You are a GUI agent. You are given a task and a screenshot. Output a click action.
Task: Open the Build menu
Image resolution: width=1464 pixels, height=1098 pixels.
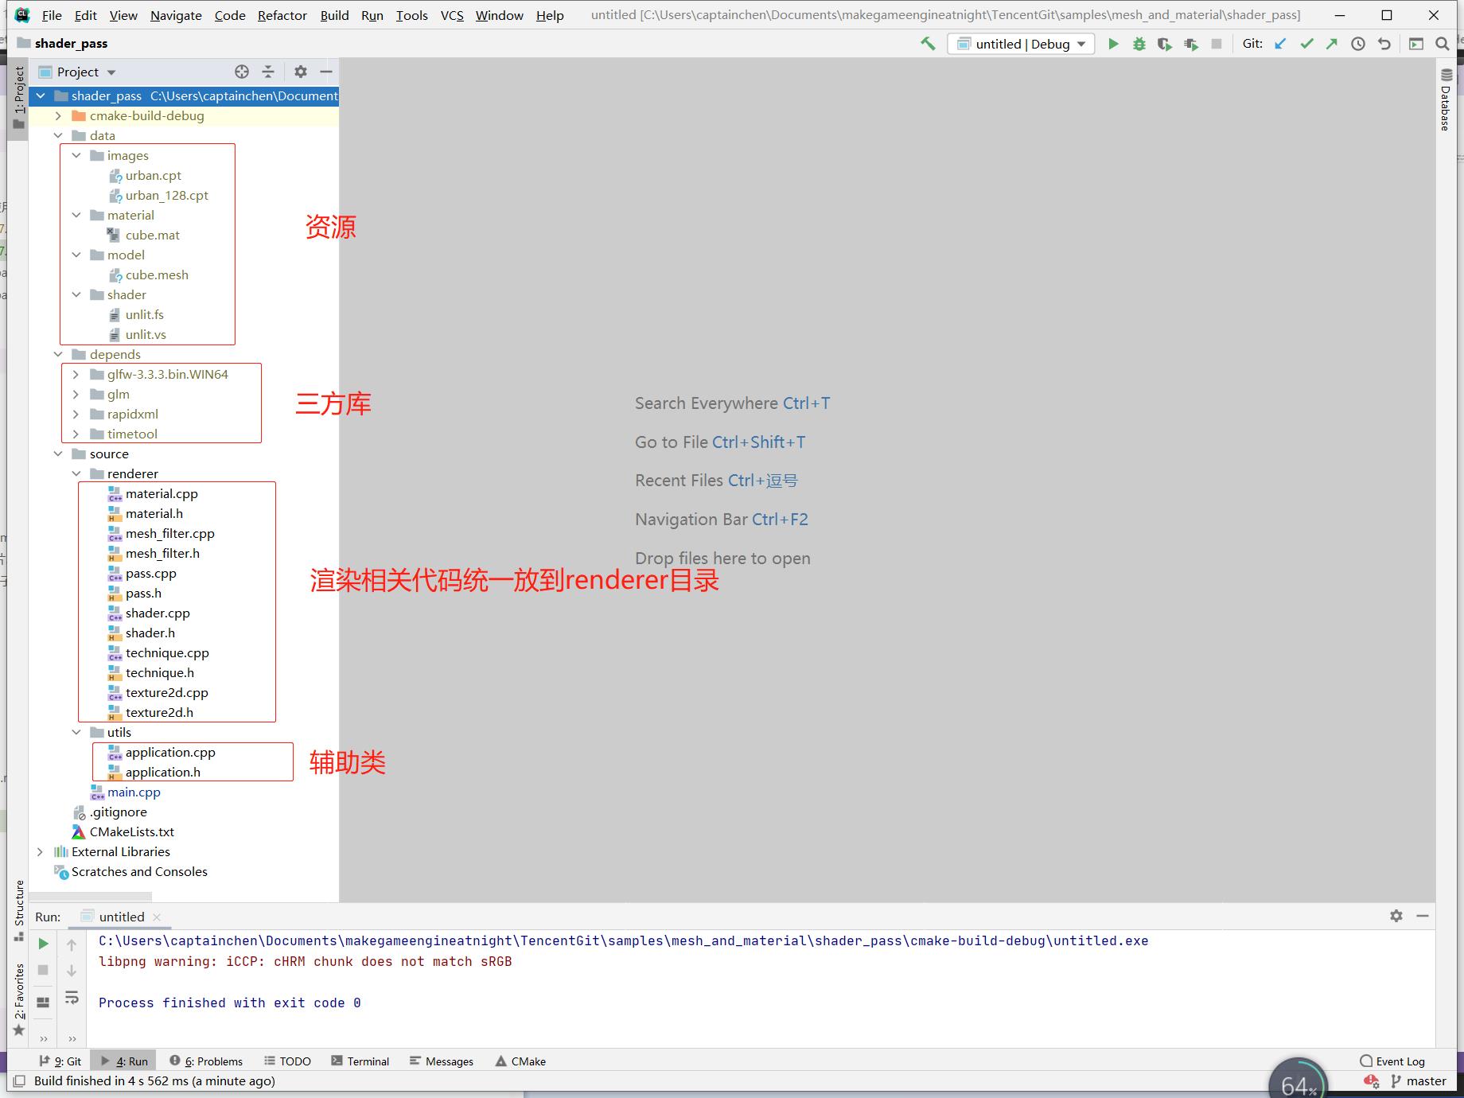pos(335,15)
